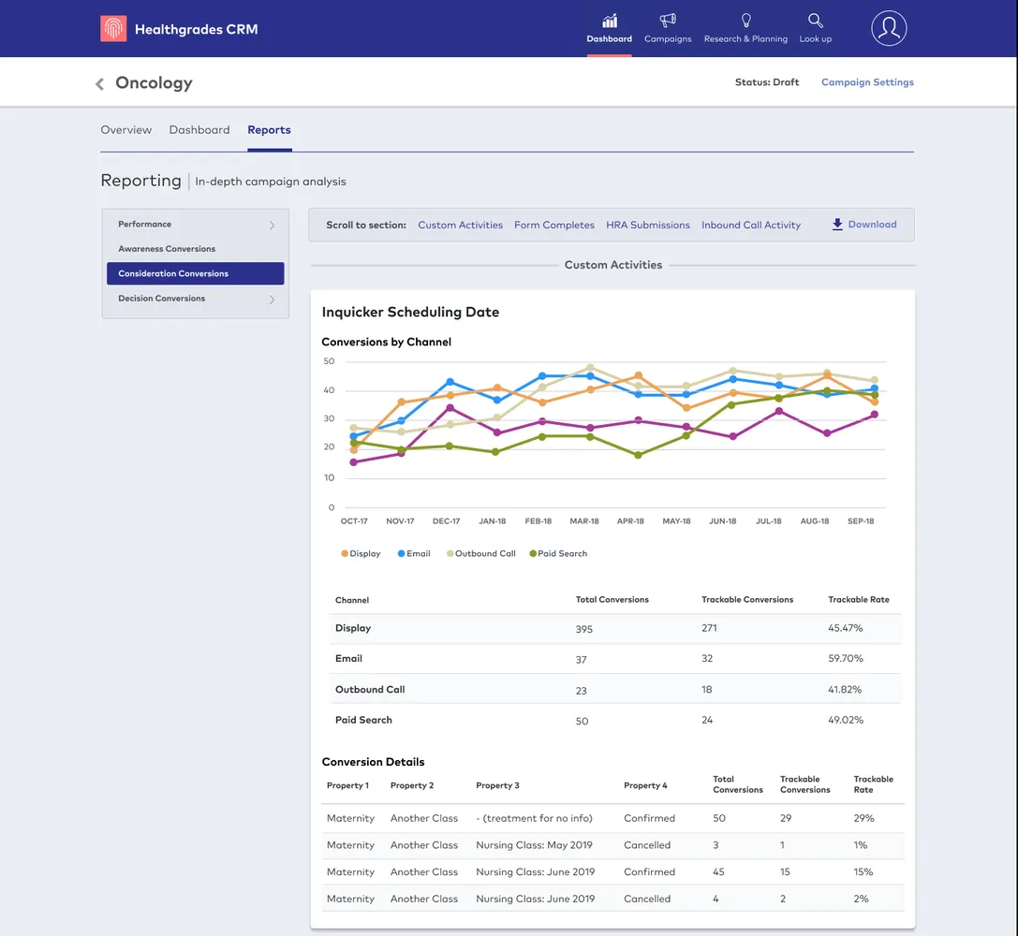Click the back arrow beside Oncology
The width and height of the screenshot is (1018, 936).
[x=100, y=84]
